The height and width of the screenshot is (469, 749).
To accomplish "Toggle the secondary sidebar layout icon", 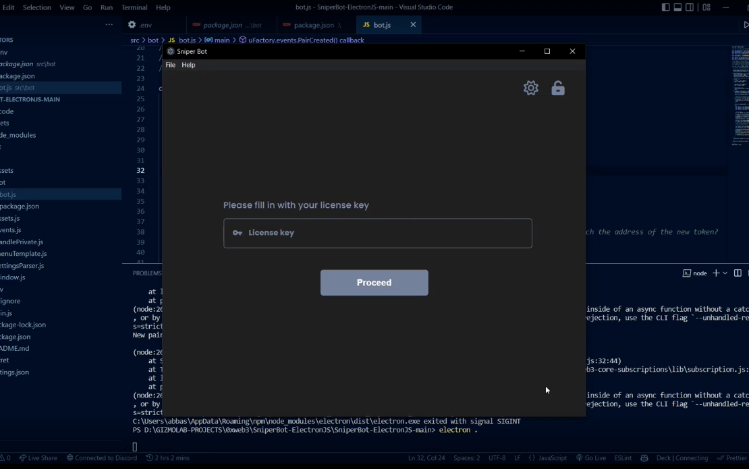I will pos(690,7).
